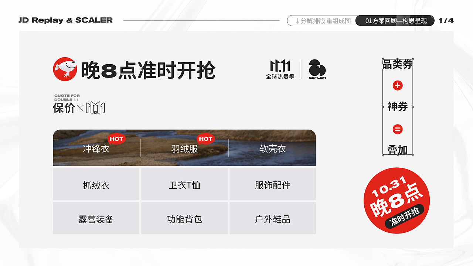This screenshot has height=266, width=473.
Task: Click the JD Replay & SCALER header link
Action: [x=65, y=20]
